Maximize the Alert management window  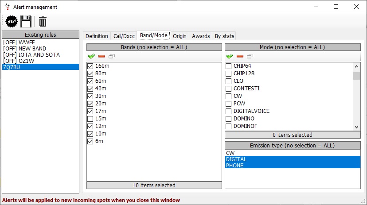tap(336, 7)
